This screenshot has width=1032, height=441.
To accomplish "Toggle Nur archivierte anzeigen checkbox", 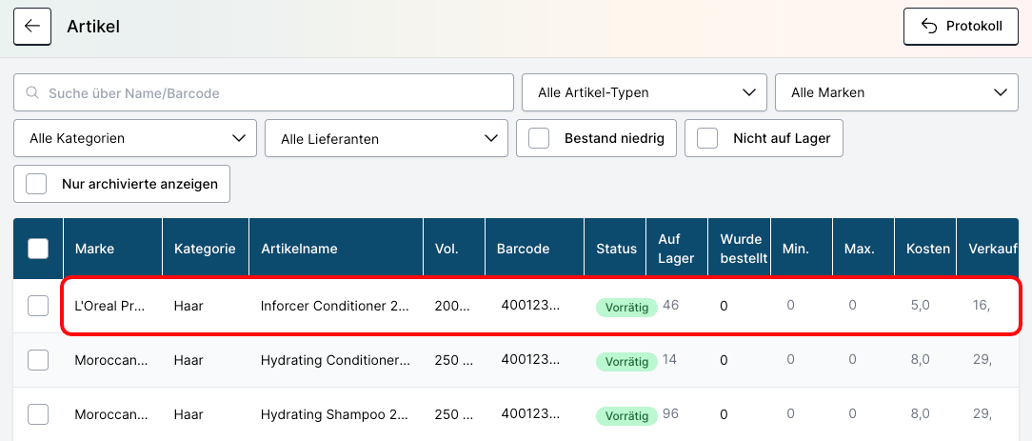I will pyautogui.click(x=37, y=184).
